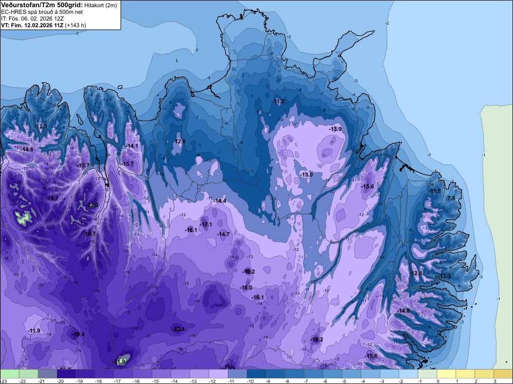Click the -20.4 temperature label

pos(179,329)
